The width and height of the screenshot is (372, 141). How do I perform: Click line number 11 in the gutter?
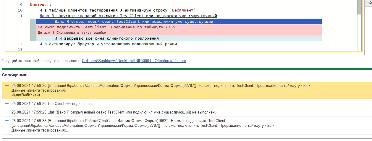(x=20, y=16)
